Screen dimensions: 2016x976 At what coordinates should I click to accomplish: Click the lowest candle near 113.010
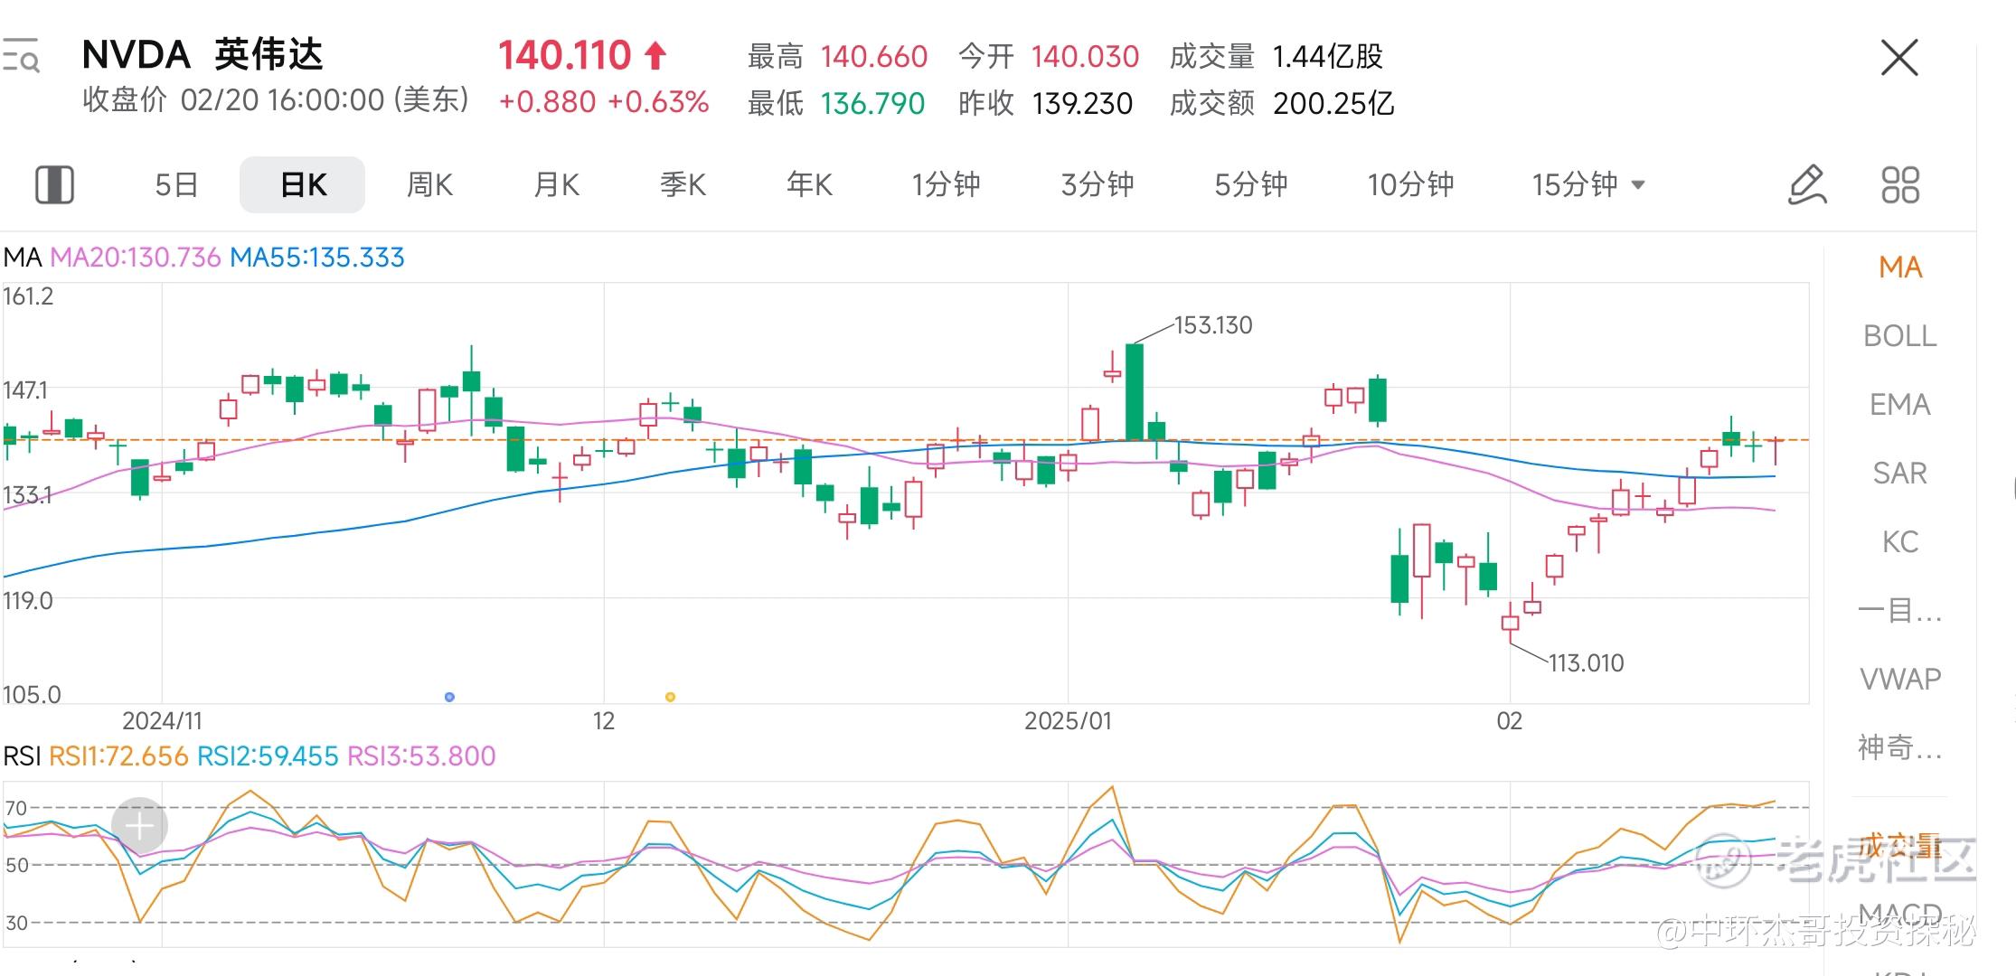(1510, 623)
